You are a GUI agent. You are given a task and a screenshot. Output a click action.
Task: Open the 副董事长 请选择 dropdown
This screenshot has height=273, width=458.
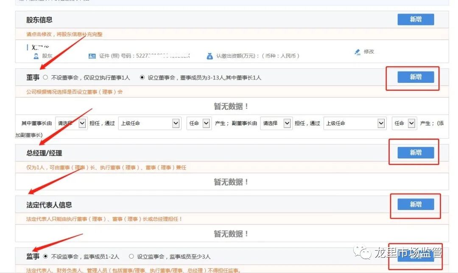pos(276,123)
